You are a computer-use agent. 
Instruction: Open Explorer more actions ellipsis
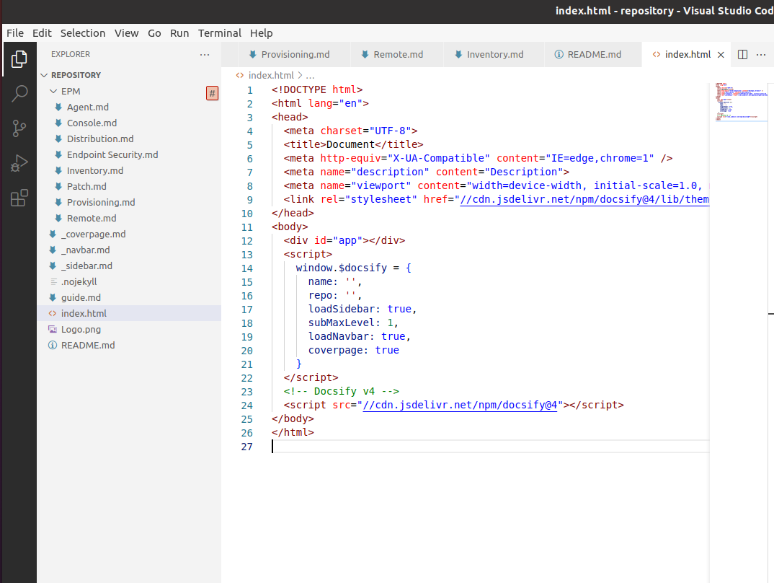click(205, 54)
